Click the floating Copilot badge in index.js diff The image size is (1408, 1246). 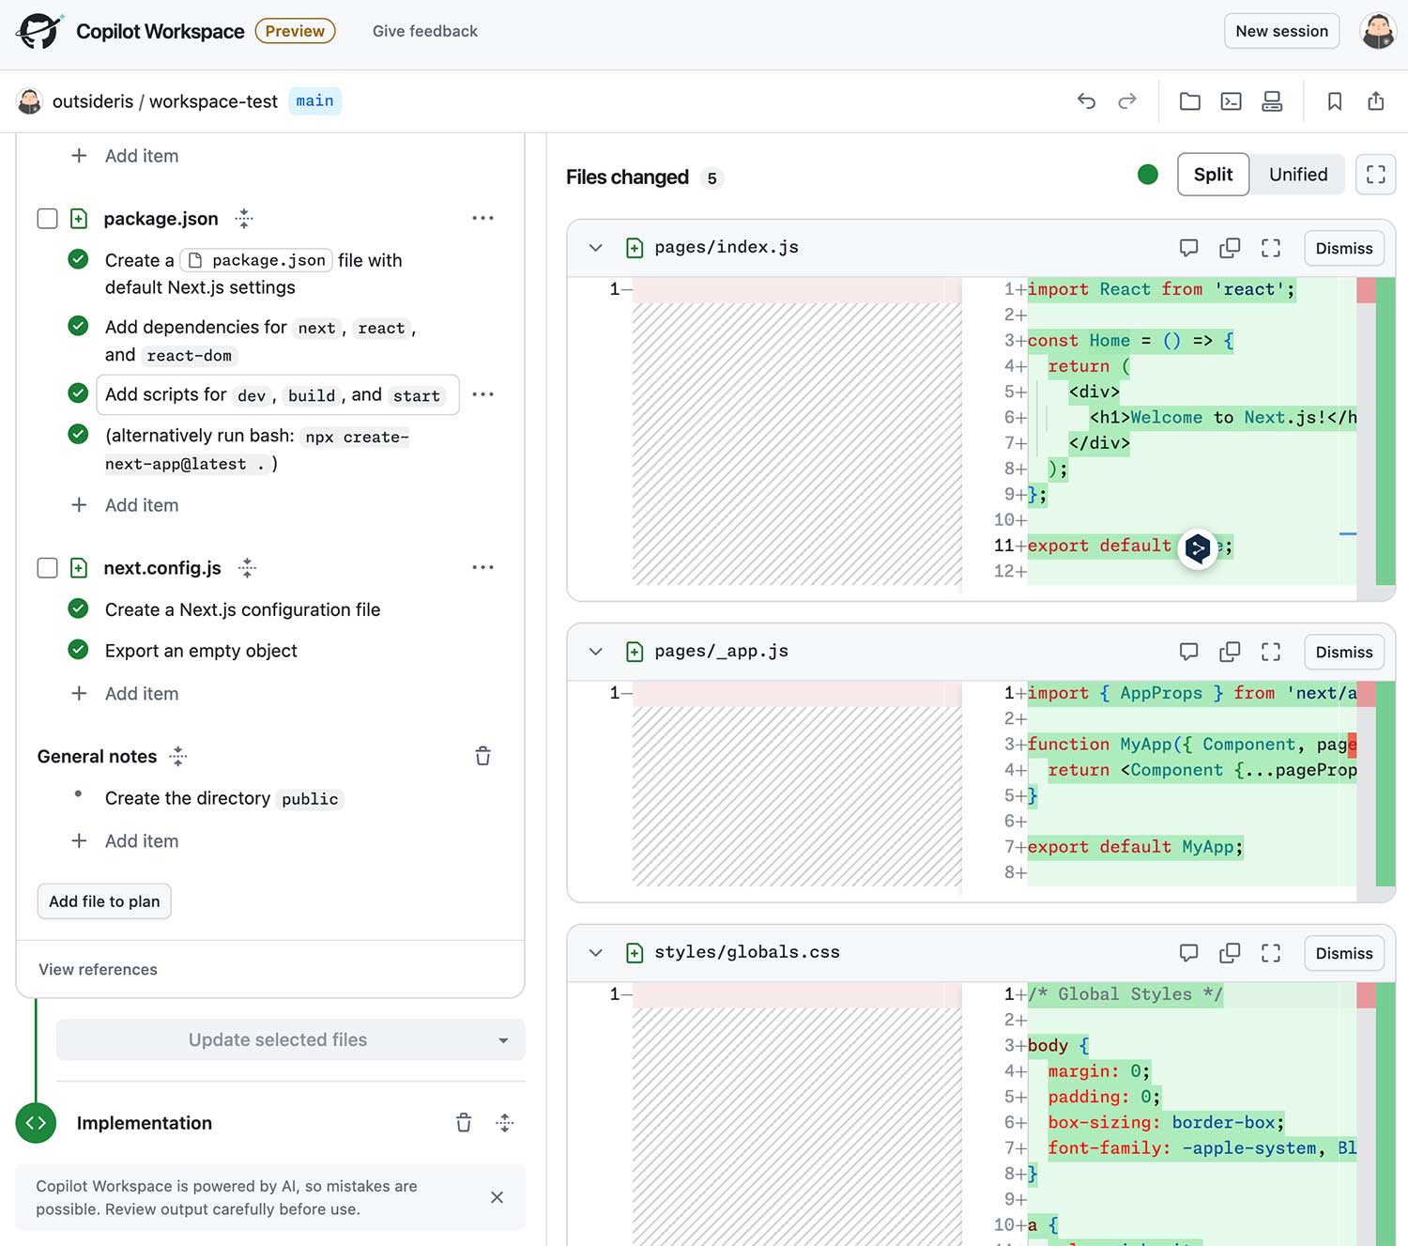(1198, 548)
